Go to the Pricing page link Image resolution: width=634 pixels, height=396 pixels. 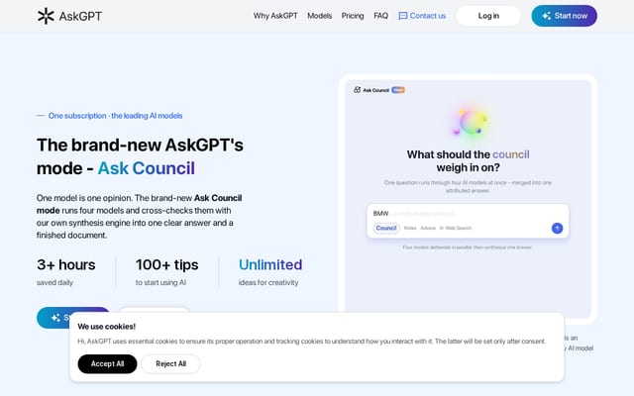pyautogui.click(x=353, y=16)
